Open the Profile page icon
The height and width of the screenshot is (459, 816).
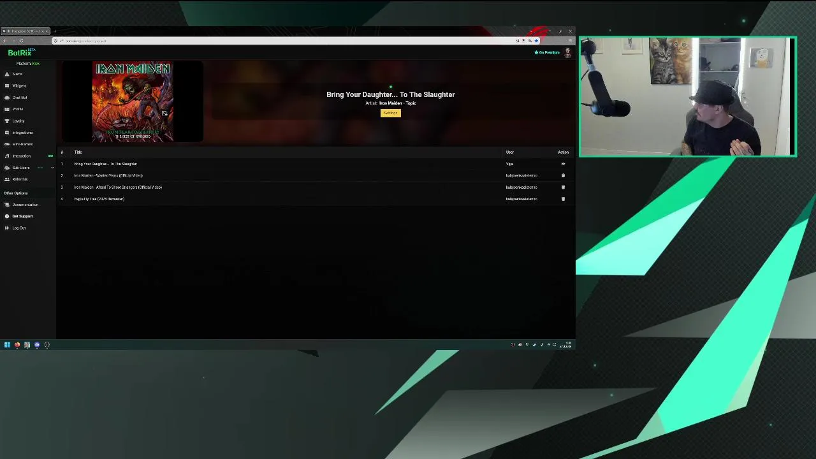tap(7, 109)
